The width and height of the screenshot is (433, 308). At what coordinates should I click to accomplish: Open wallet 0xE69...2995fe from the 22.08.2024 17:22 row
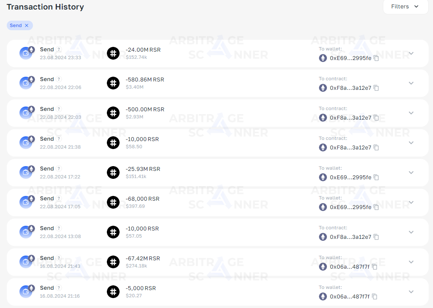click(350, 178)
